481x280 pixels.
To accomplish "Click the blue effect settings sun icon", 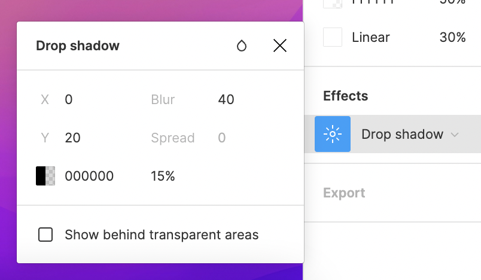I will (x=333, y=134).
